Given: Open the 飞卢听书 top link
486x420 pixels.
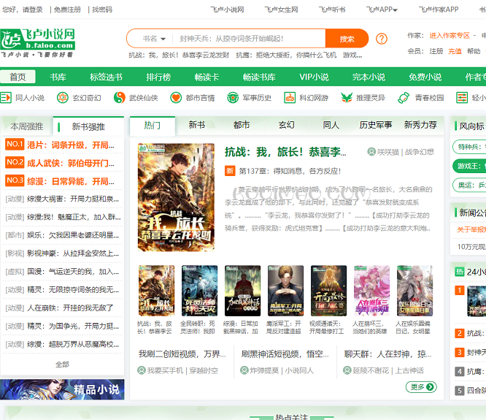Looking at the screenshot, I should pos(332,9).
